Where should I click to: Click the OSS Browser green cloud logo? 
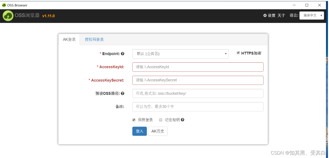8,16
